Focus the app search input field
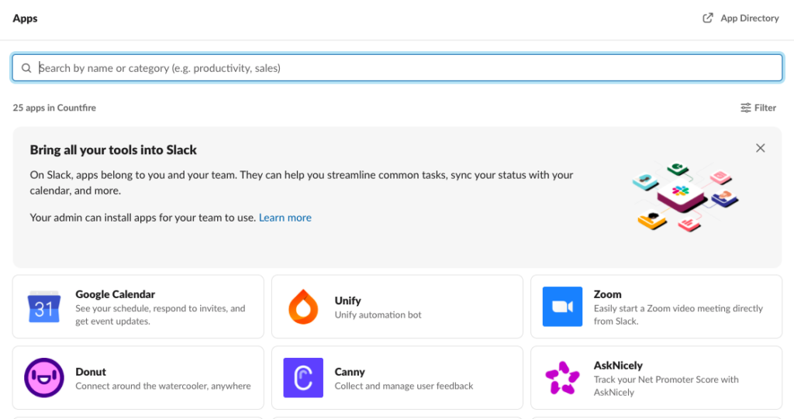The height and width of the screenshot is (419, 794). tap(397, 68)
